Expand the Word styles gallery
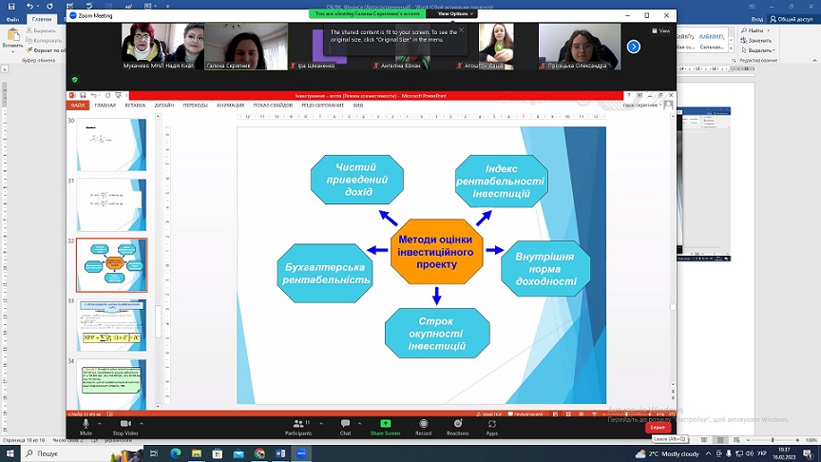Viewport: 821px width, 462px height. 731,48
